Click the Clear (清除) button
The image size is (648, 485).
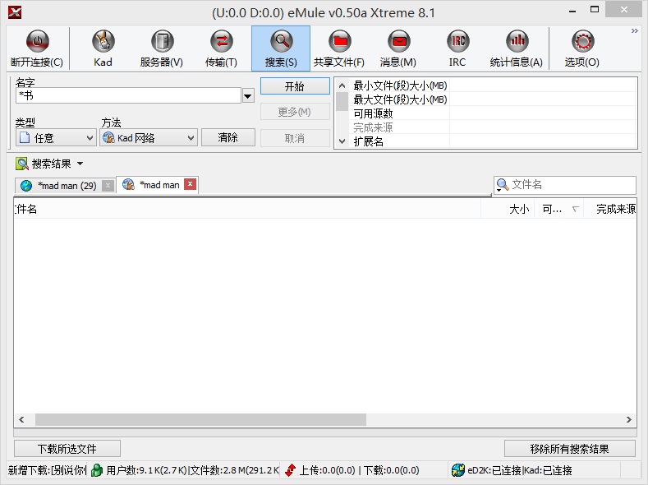(x=228, y=137)
